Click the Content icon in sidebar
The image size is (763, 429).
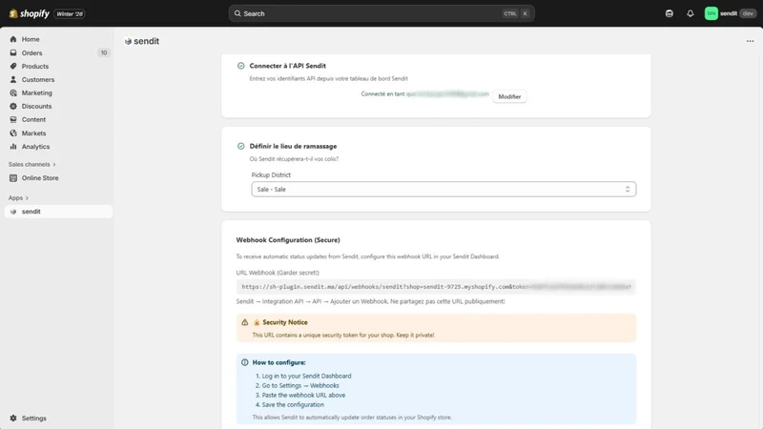(13, 119)
